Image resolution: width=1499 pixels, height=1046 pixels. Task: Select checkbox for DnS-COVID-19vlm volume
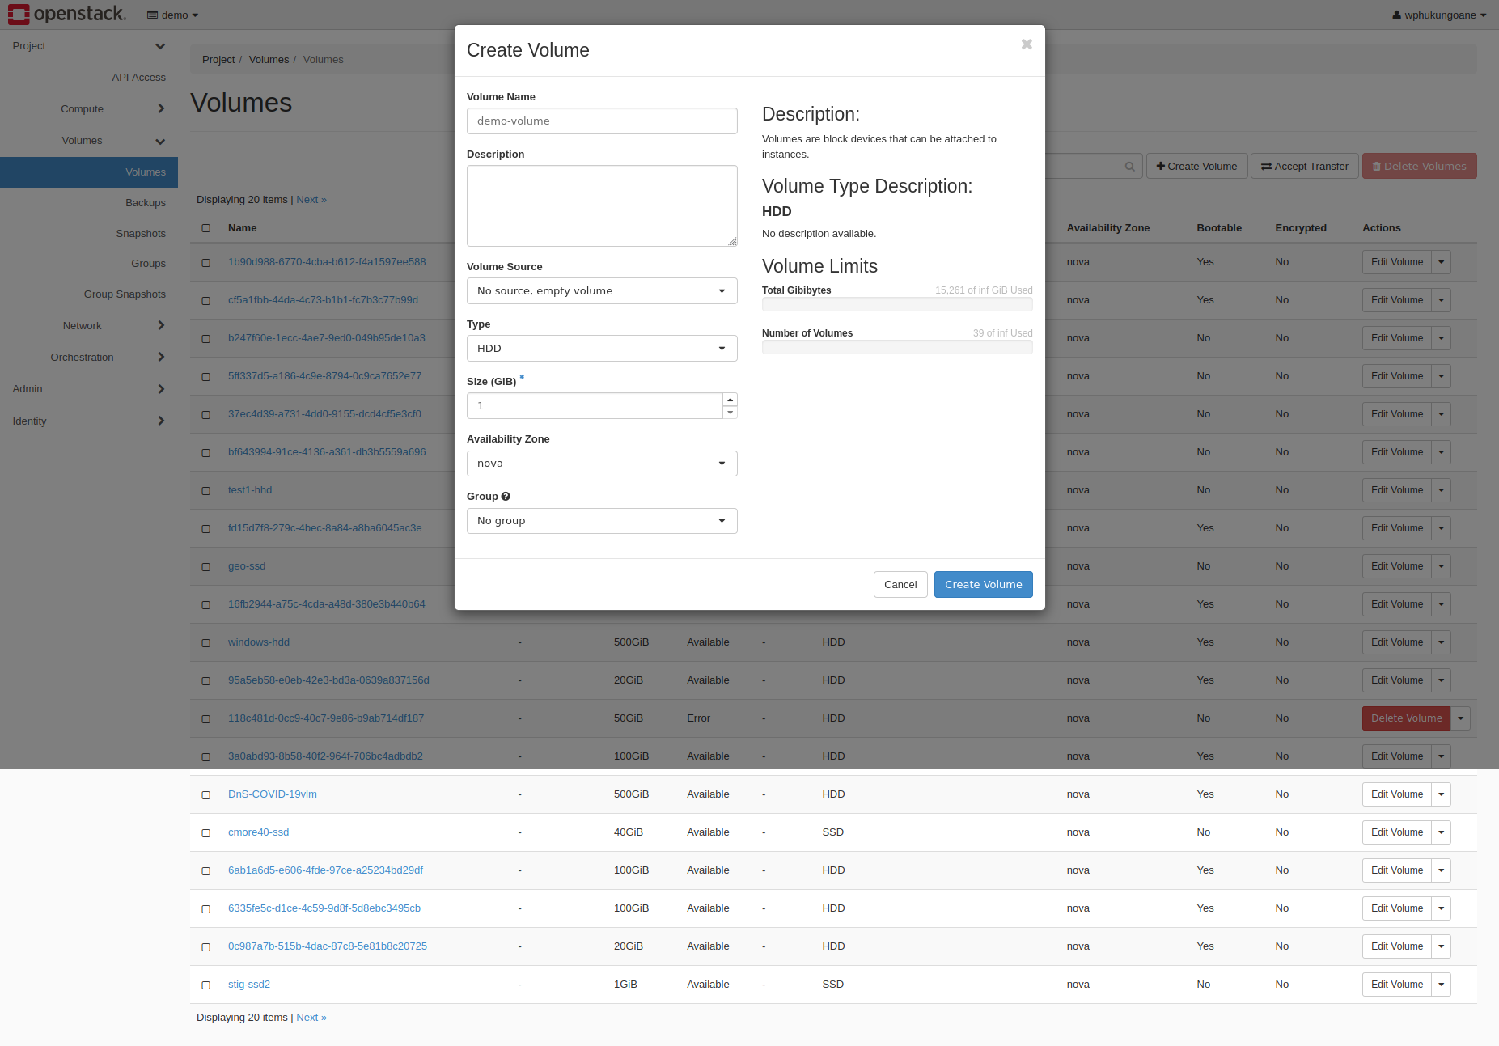(206, 795)
